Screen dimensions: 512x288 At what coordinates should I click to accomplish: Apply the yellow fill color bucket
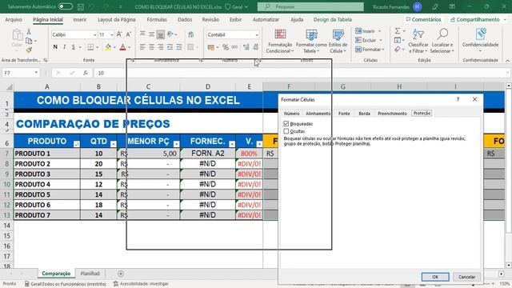click(108, 47)
